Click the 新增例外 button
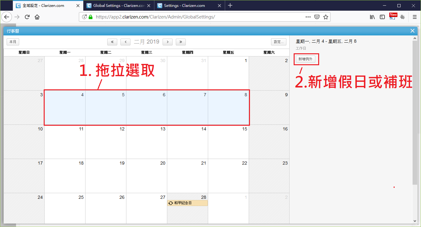This screenshot has width=421, height=227. 305,59
